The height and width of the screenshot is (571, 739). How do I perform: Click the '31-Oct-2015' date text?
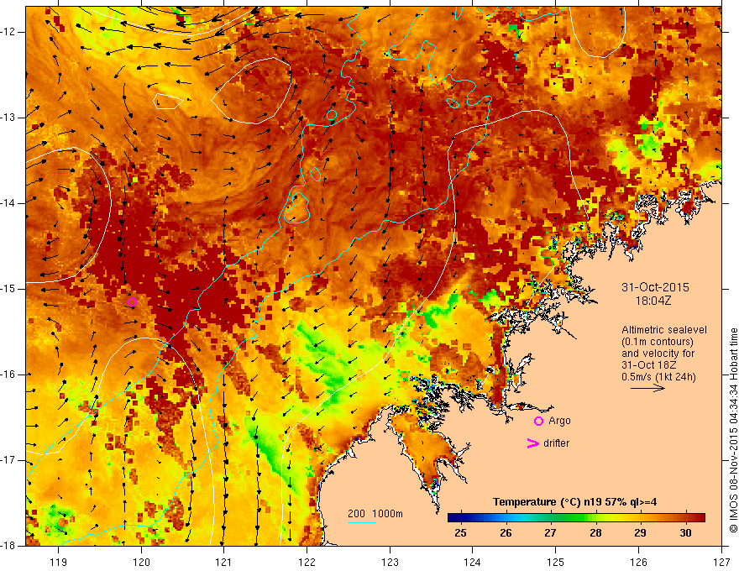tap(655, 287)
